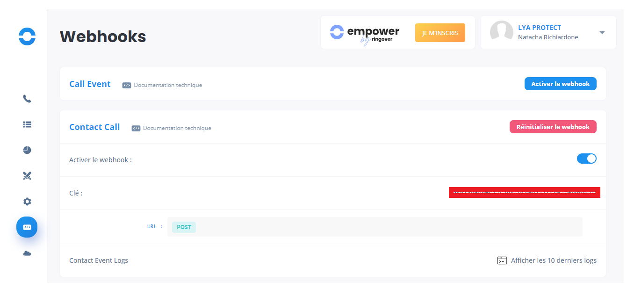
Task: Open the pie chart statistics icon
Action: coord(27,150)
